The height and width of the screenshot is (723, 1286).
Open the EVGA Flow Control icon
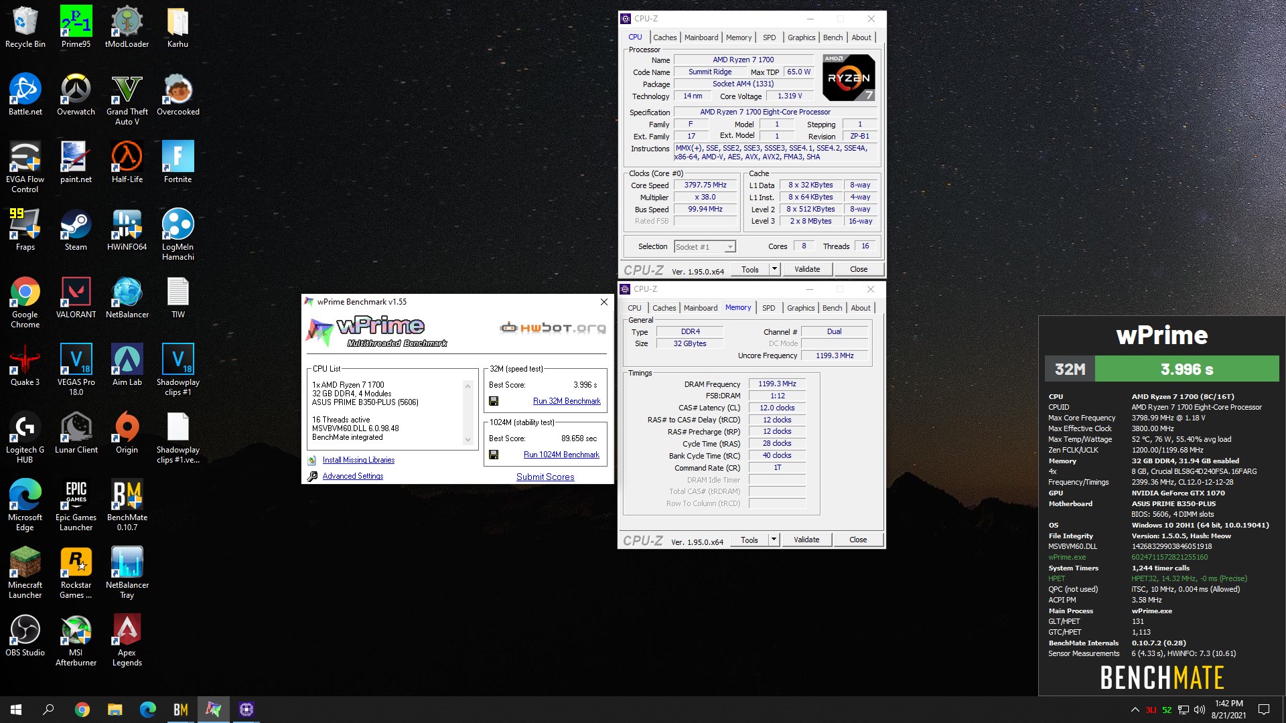click(x=25, y=167)
